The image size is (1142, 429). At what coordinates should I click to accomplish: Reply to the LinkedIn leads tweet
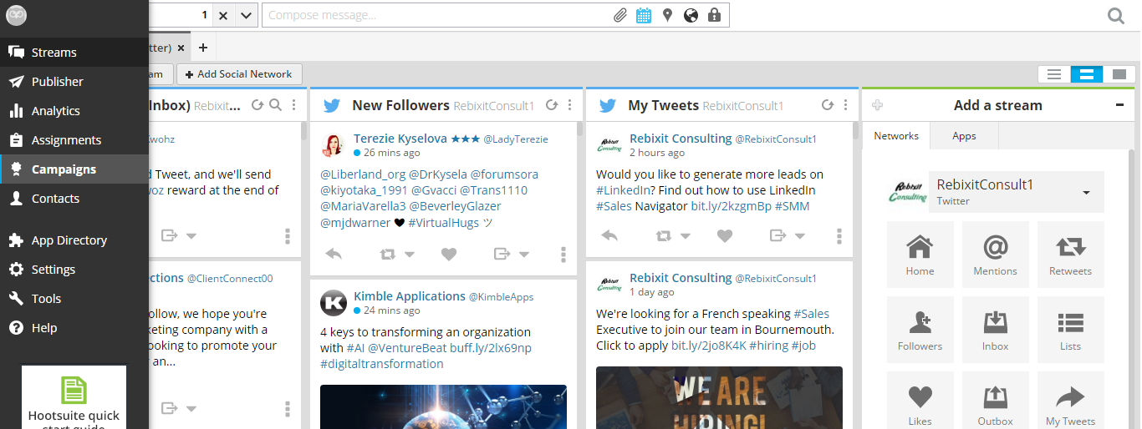[x=609, y=235]
